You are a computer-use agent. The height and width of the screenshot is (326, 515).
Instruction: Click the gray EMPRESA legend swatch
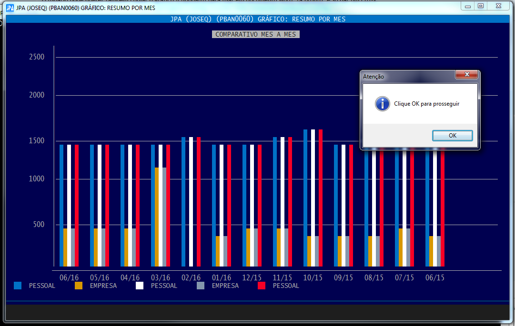coord(201,286)
